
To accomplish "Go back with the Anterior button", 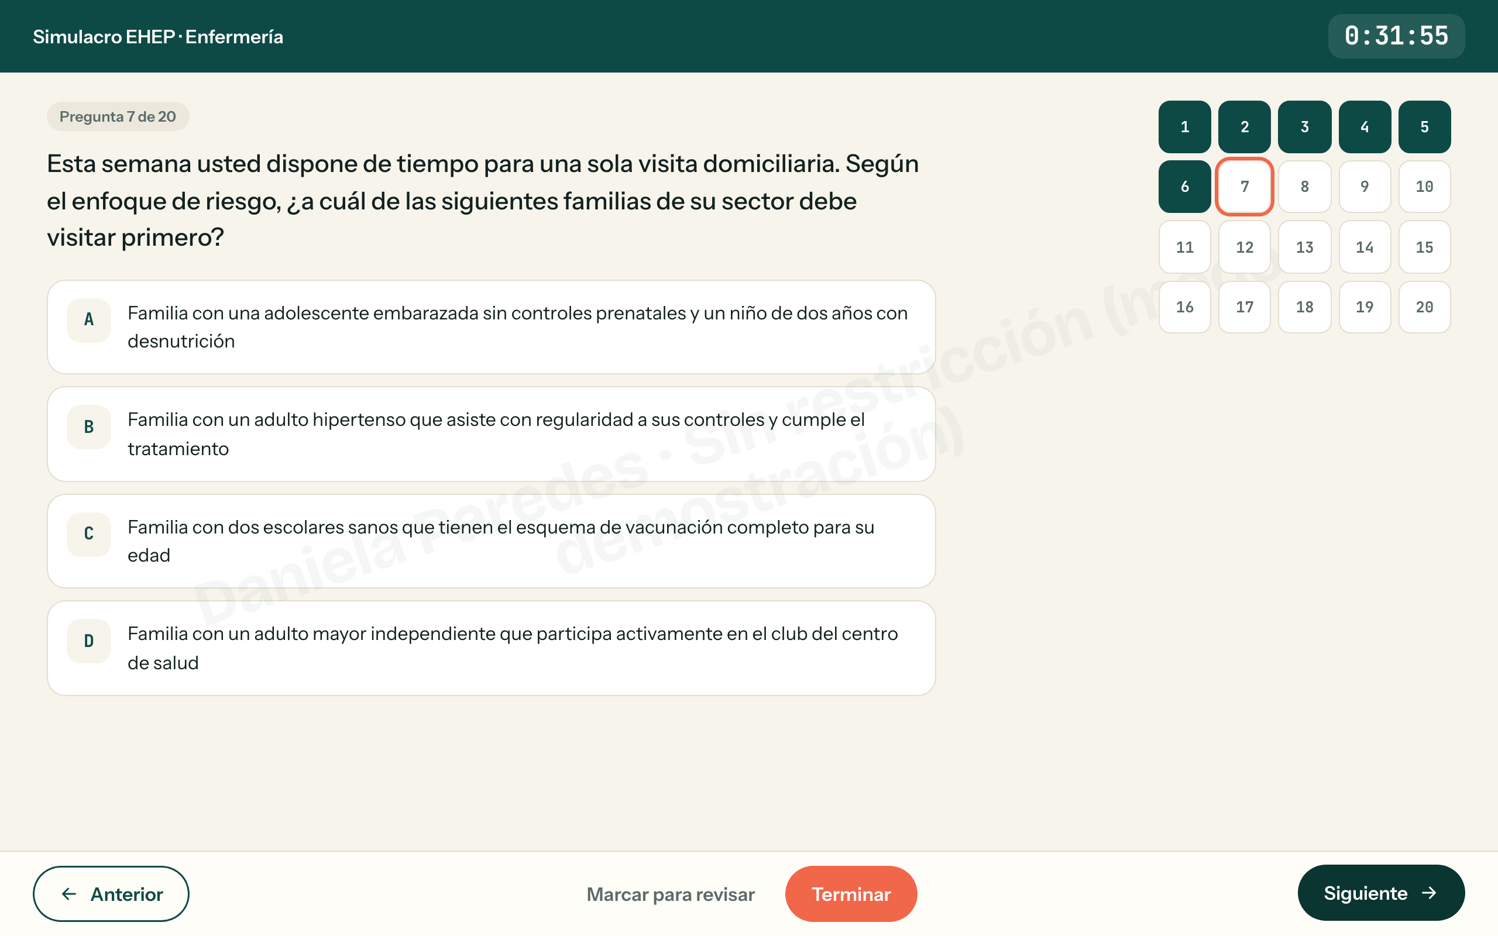I will coord(111,893).
